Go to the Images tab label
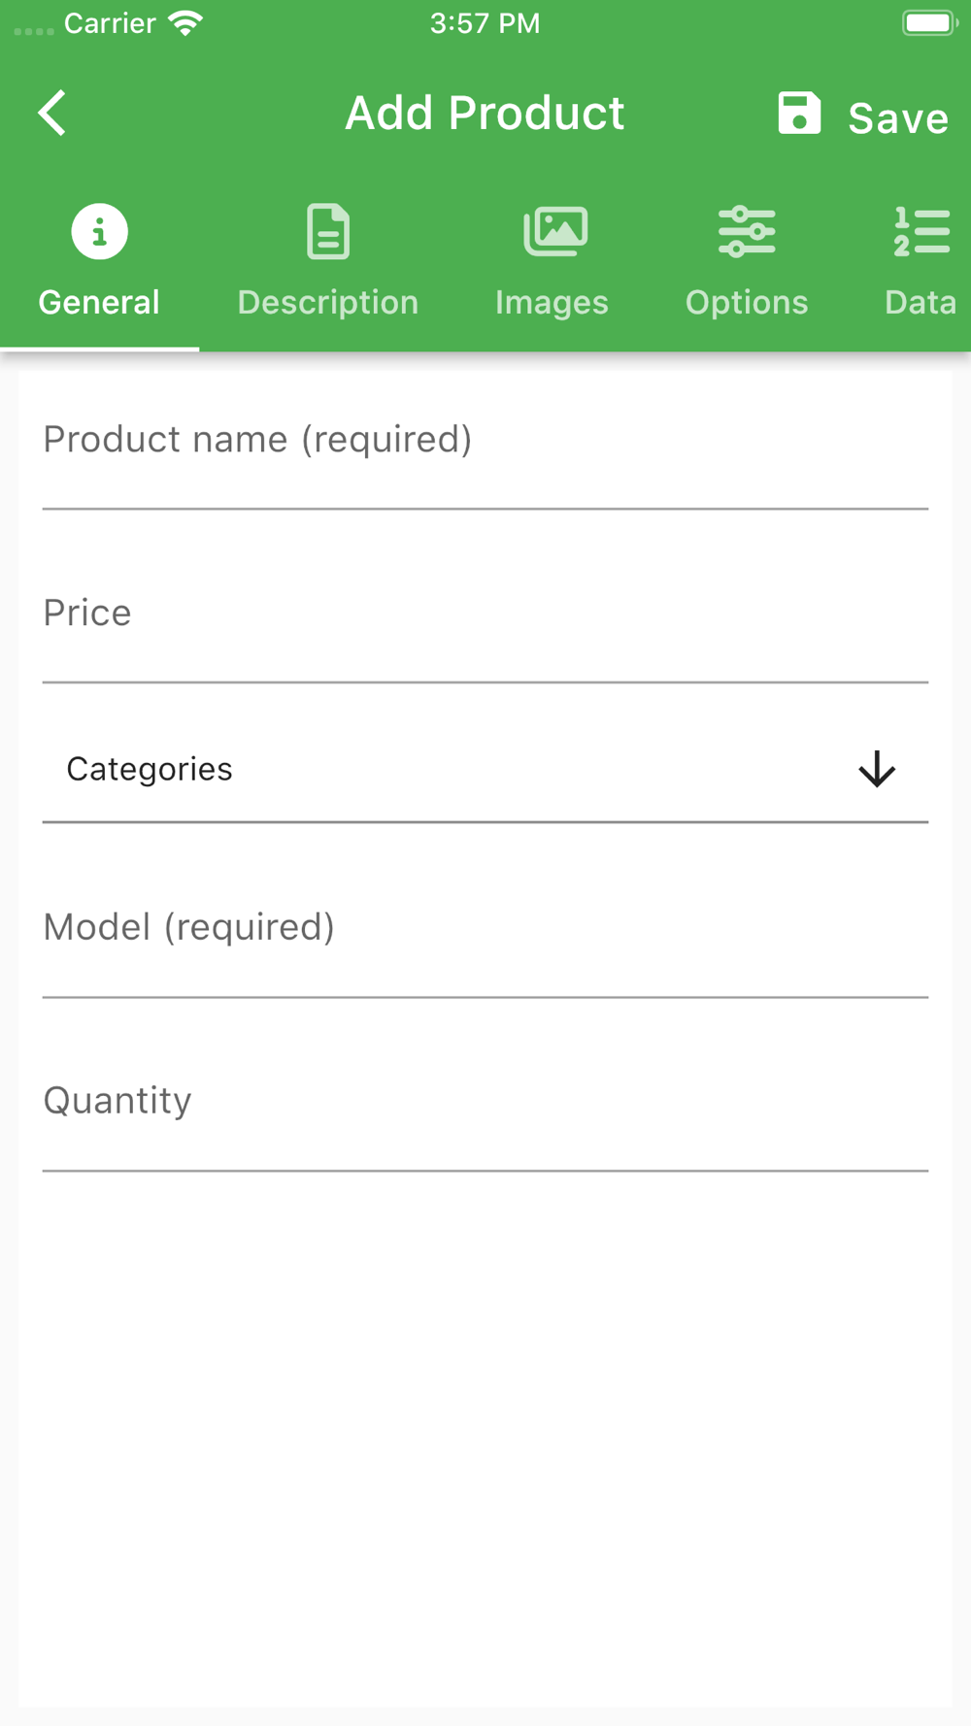971x1726 pixels. click(552, 303)
